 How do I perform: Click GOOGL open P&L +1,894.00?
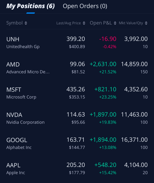point(103,140)
